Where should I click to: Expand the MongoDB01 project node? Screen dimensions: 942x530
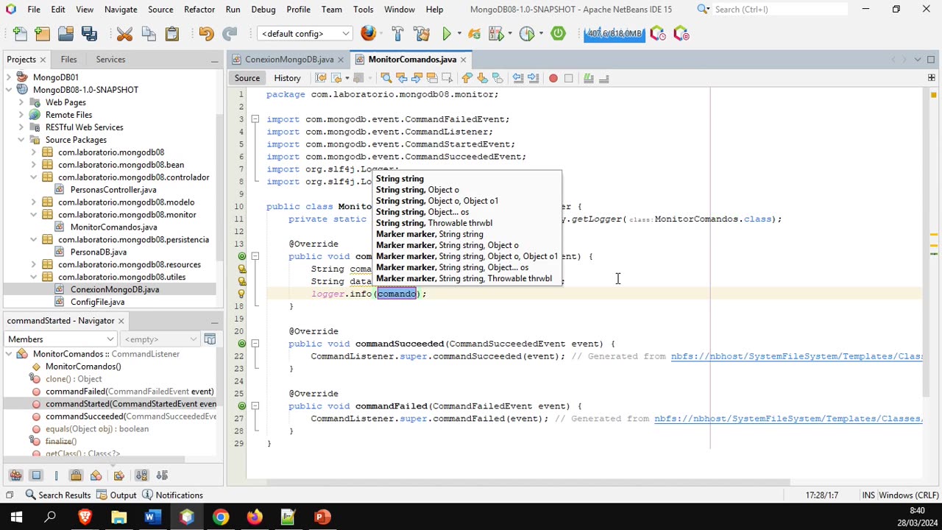tap(8, 77)
